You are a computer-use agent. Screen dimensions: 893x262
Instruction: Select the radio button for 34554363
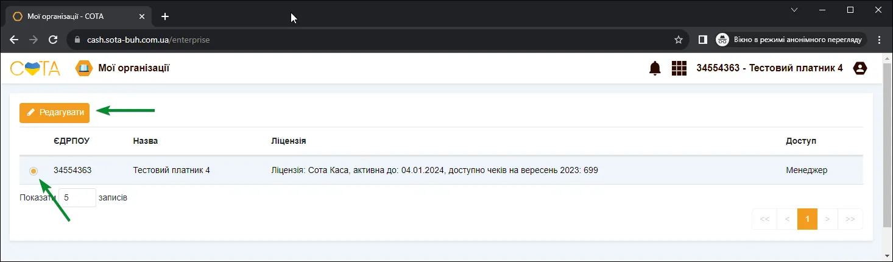[x=34, y=171]
